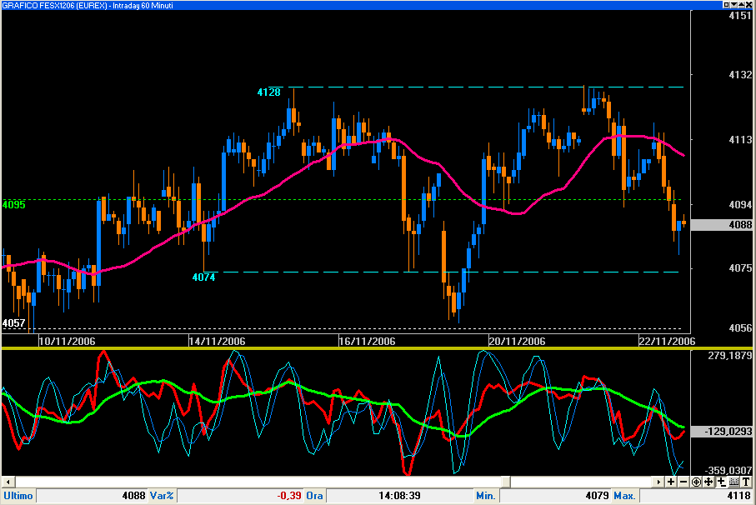The width and height of the screenshot is (756, 505).
Task: Click the horizontal scrollbar thumb
Action: coord(506,482)
